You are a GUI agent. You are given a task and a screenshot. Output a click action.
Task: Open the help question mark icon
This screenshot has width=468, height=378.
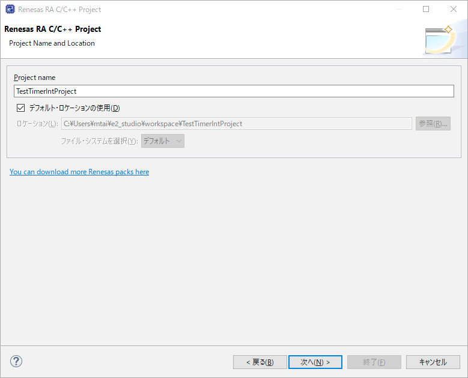[16, 361]
